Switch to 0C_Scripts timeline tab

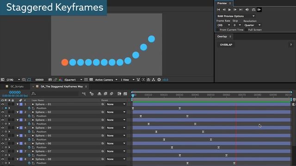click(17, 87)
